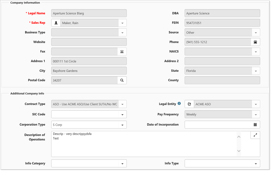The width and height of the screenshot is (271, 171).
Task: Click the Address 2 text field
Action: pyautogui.click(x=222, y=61)
